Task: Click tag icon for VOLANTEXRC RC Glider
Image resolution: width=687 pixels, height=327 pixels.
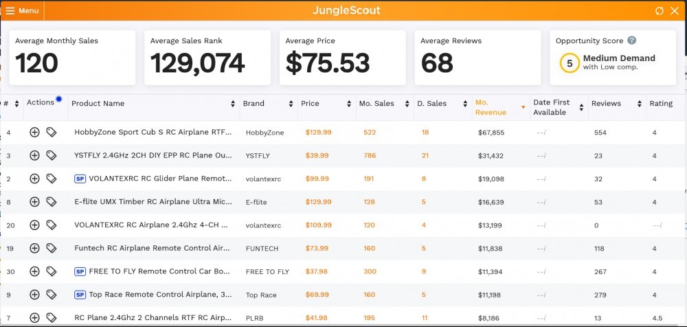Action: coord(52,179)
